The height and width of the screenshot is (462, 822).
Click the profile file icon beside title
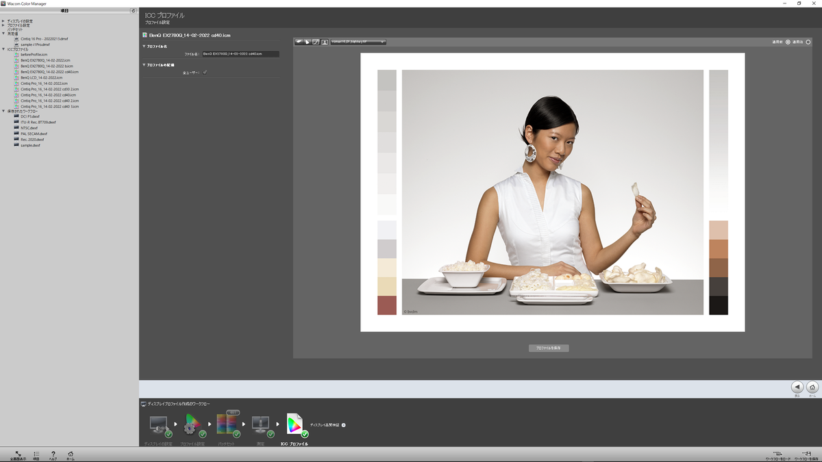point(145,34)
